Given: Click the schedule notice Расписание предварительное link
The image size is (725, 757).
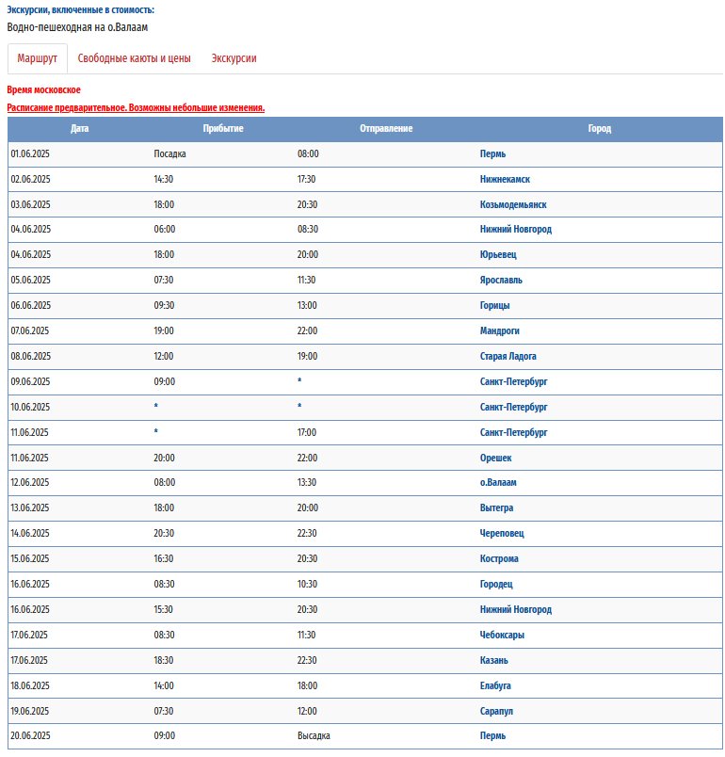Looking at the screenshot, I should pyautogui.click(x=136, y=107).
